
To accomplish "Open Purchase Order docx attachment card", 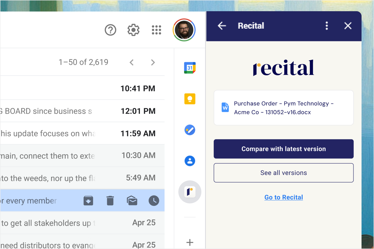I will coord(284,108).
